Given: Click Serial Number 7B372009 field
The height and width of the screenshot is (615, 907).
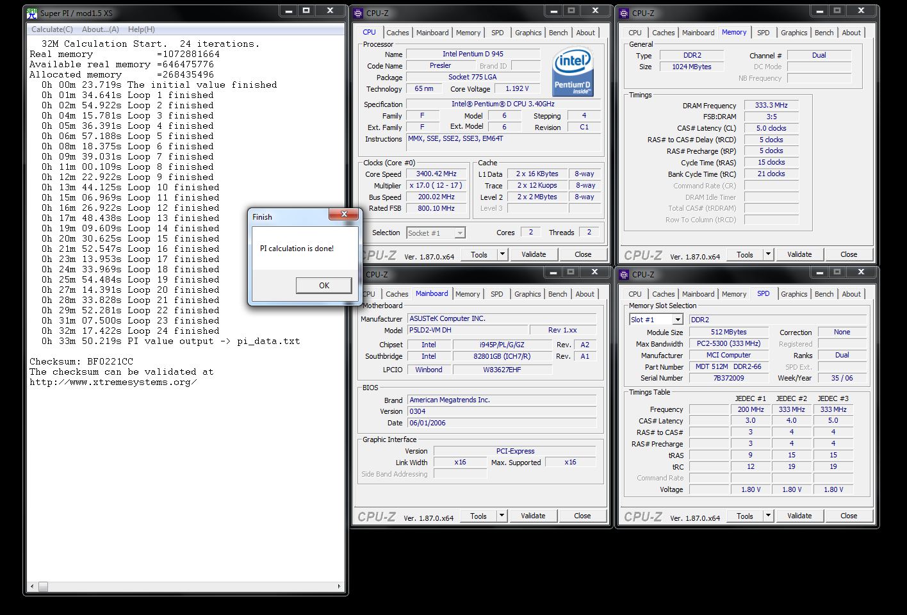Looking at the screenshot, I should [728, 378].
